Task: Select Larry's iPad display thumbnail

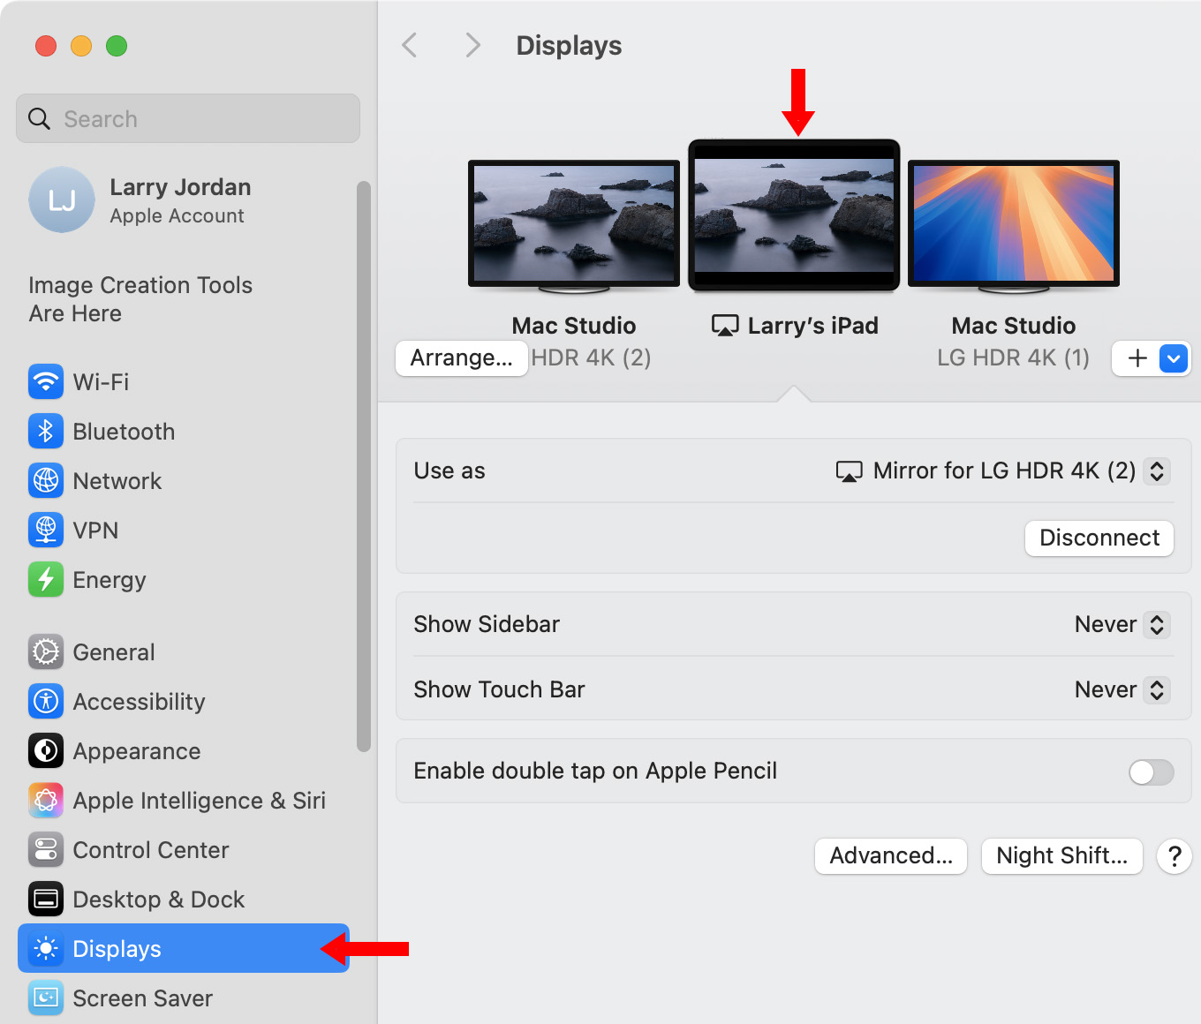Action: pyautogui.click(x=794, y=215)
